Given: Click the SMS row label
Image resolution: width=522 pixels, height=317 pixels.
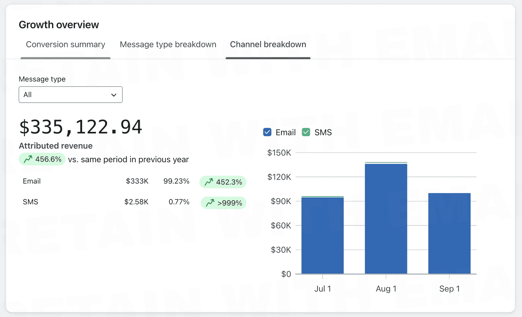Looking at the screenshot, I should (30, 202).
